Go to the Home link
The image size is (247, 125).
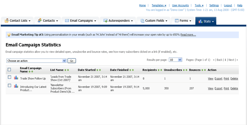(x=142, y=5)
